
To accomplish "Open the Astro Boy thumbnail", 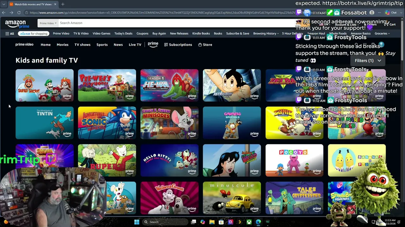I will [x=232, y=85].
